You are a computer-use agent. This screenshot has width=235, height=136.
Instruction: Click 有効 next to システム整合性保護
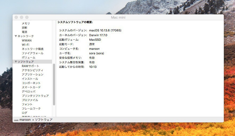pyautogui.click(x=92, y=62)
